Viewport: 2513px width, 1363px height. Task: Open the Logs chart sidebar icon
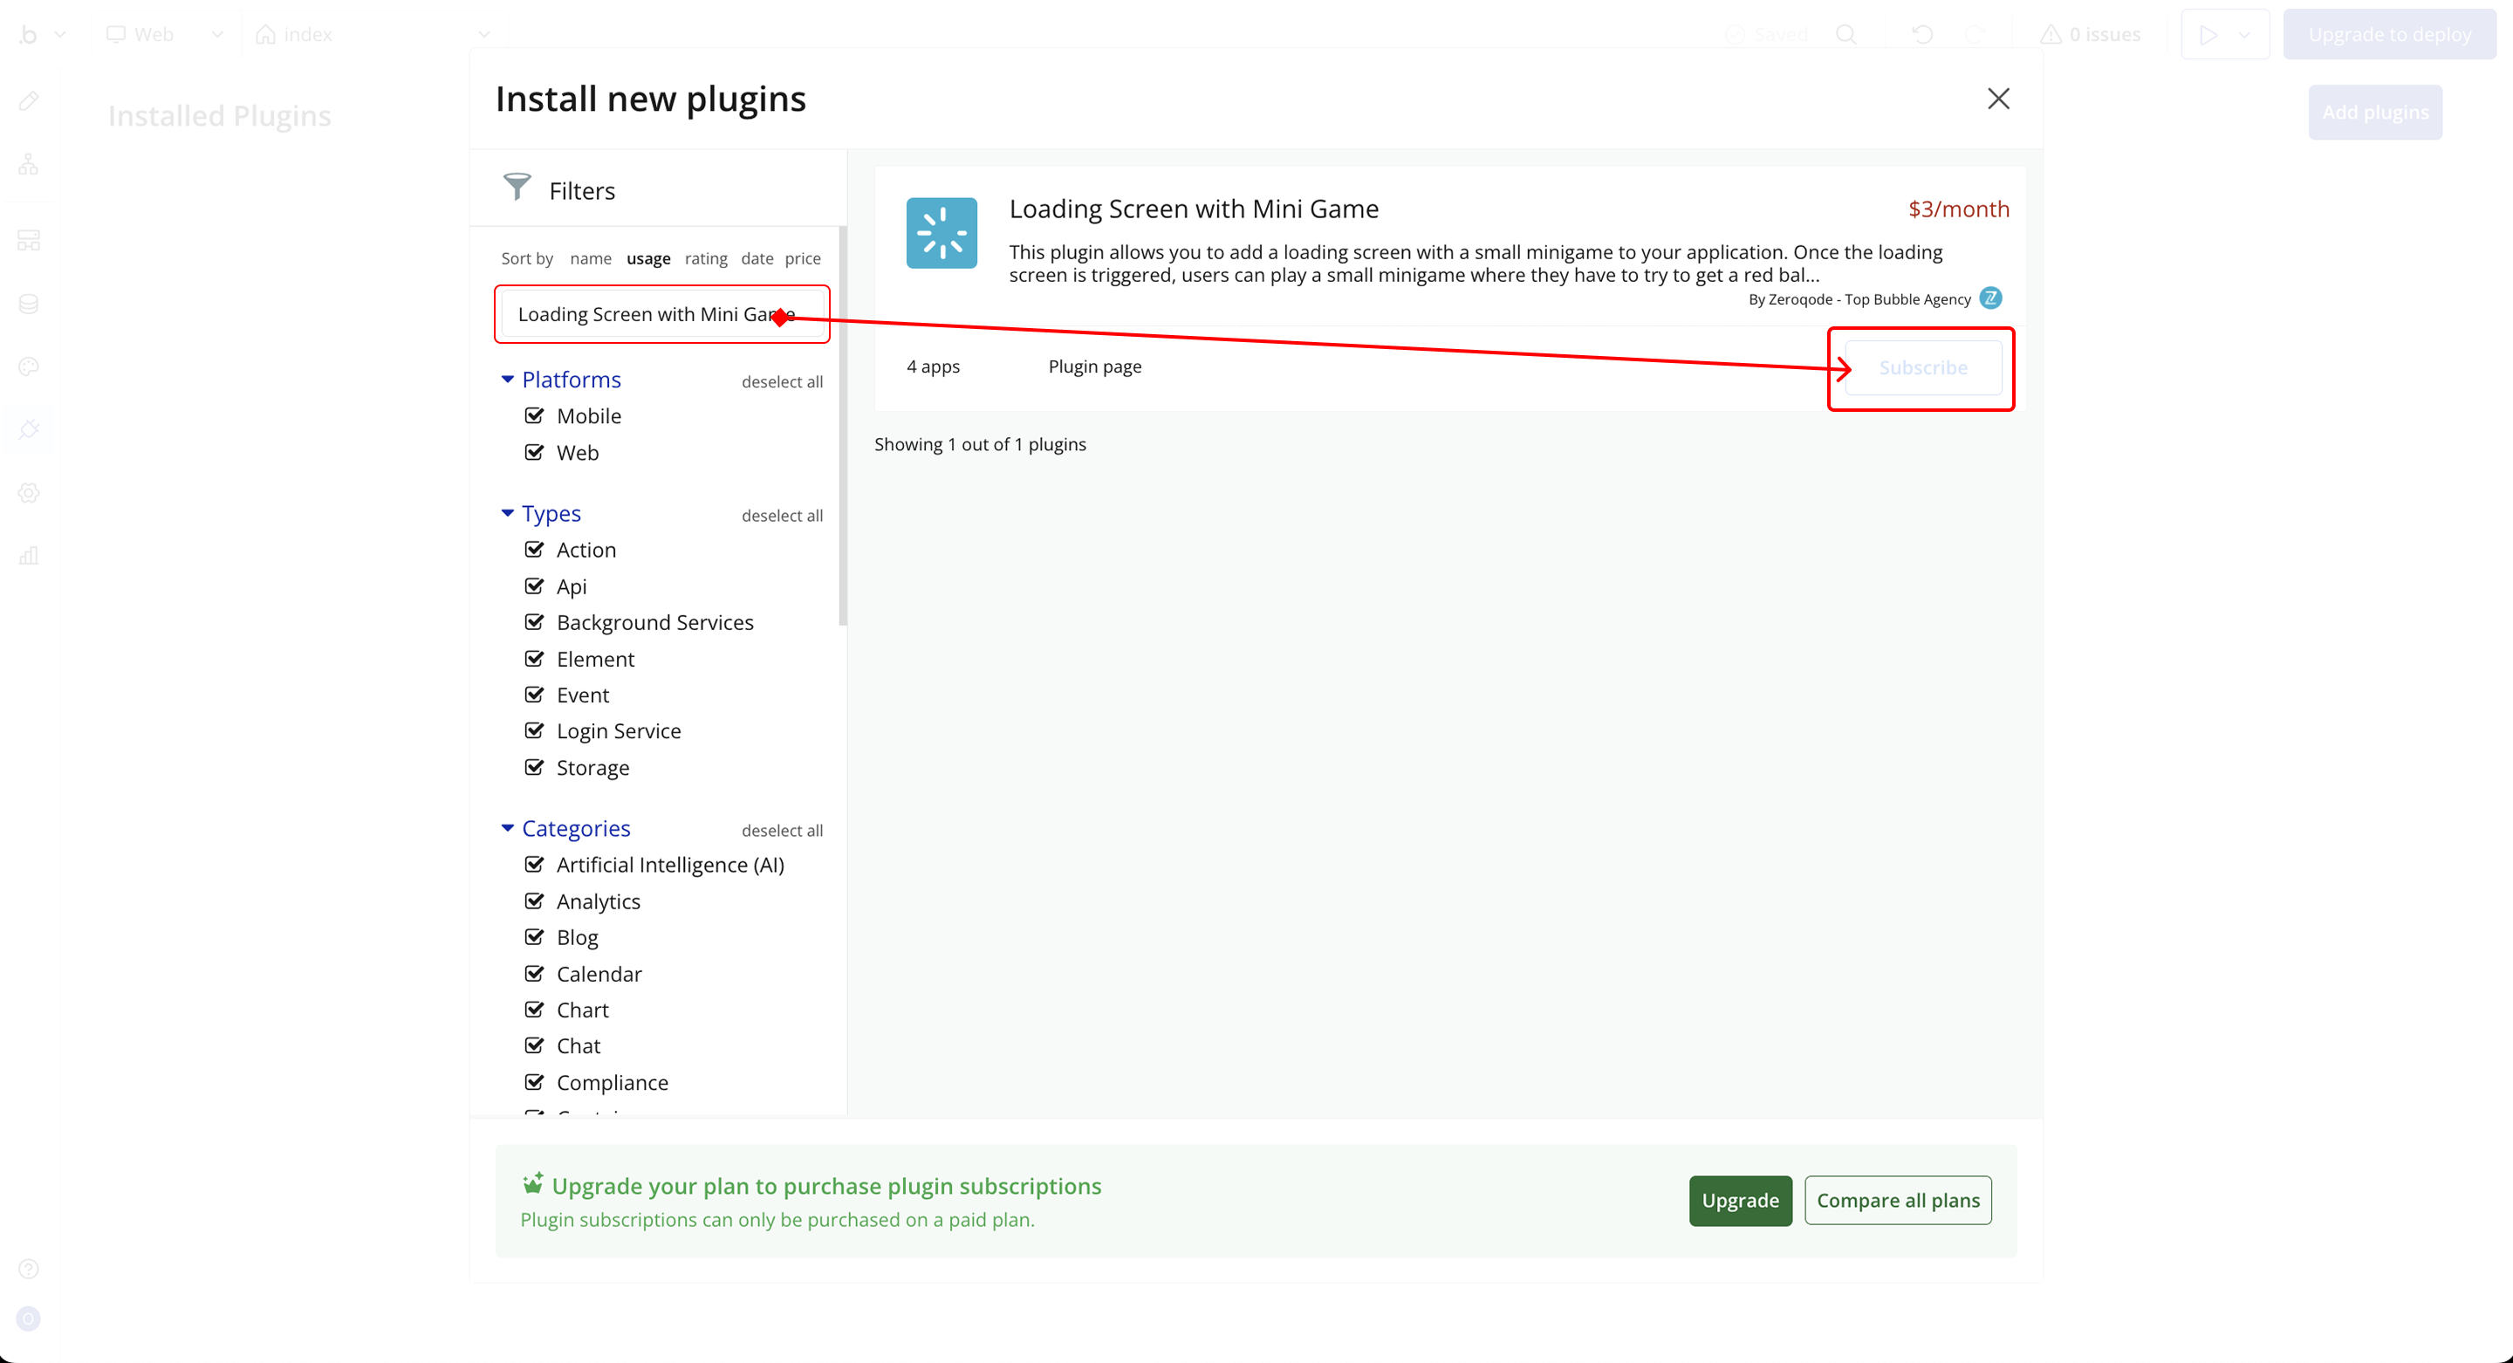[x=28, y=555]
